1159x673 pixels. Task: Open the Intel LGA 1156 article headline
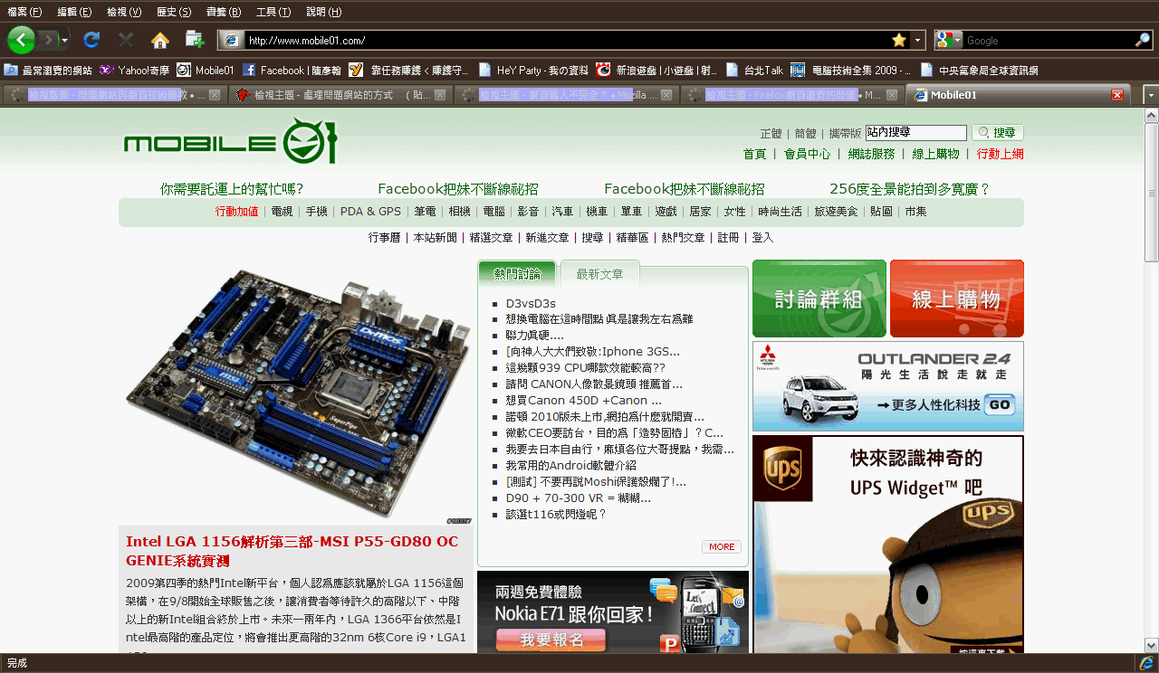click(292, 551)
